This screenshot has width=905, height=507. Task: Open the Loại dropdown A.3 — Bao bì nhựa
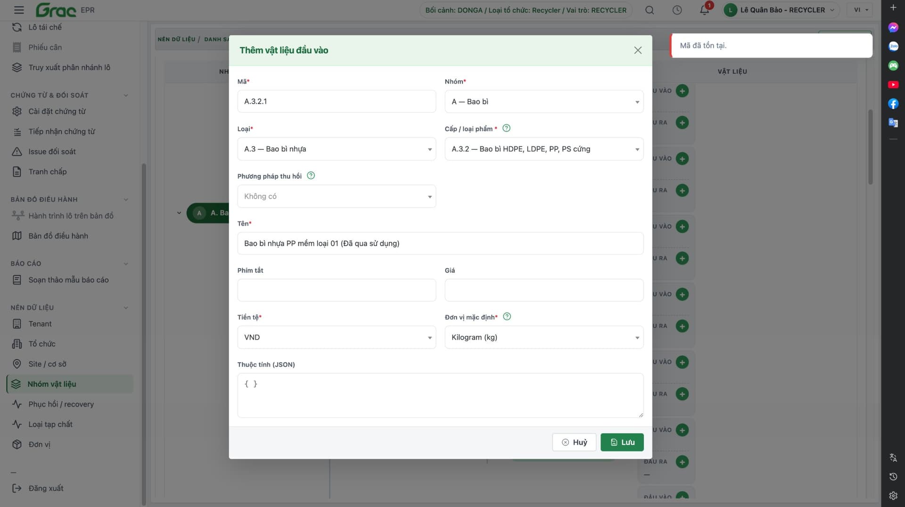point(337,149)
